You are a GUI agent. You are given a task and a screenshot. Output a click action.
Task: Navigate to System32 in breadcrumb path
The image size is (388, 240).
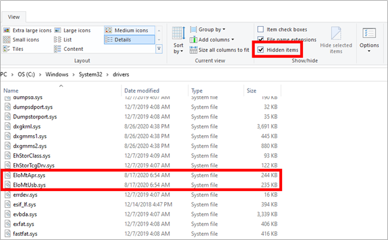click(x=90, y=74)
